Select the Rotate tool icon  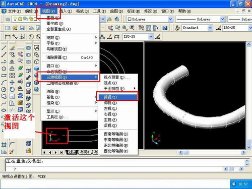click(x=12, y=89)
